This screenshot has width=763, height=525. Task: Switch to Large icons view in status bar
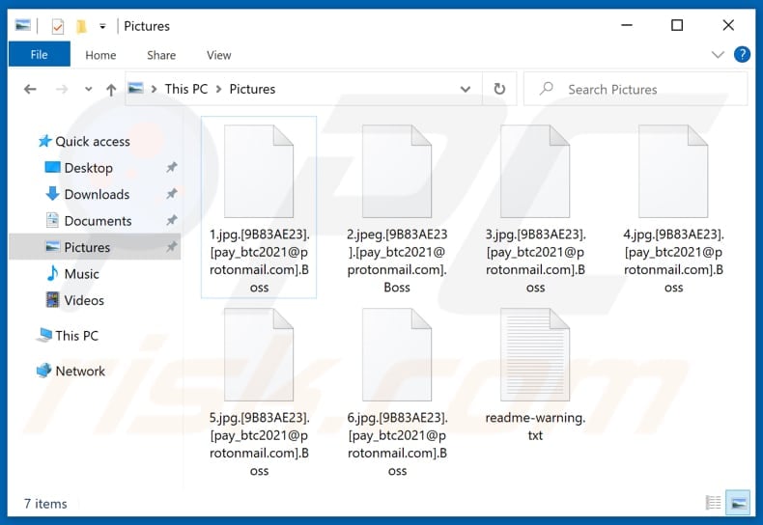click(738, 503)
